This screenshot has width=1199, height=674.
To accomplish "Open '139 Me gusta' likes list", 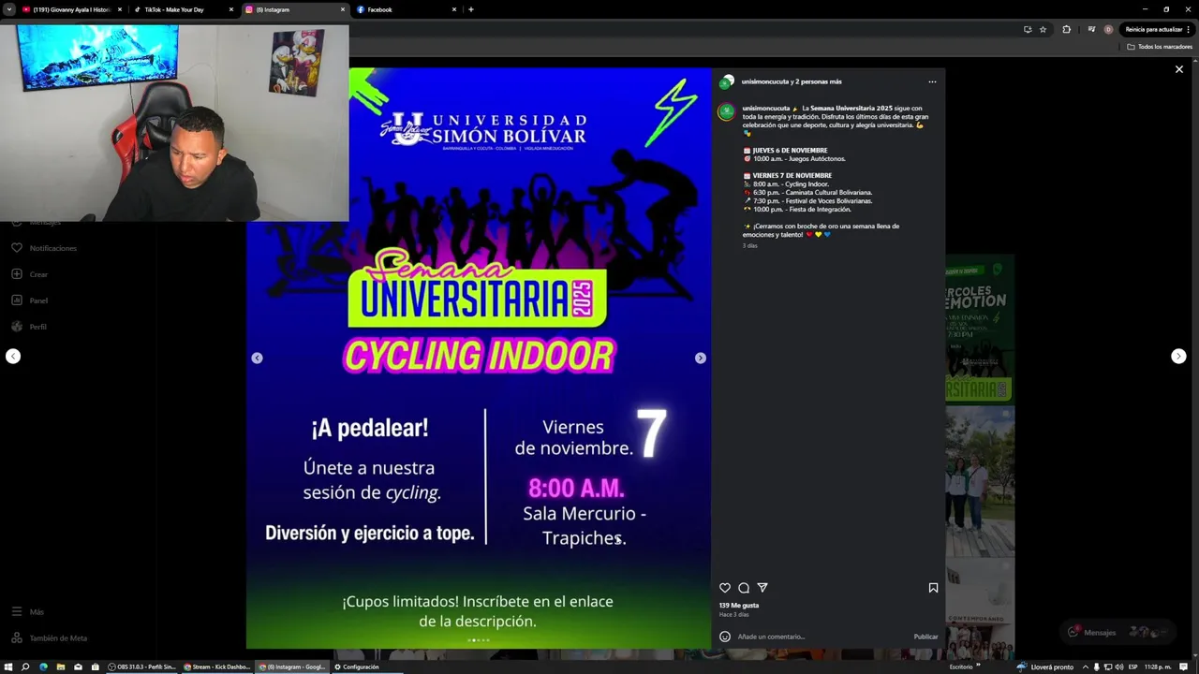I will (x=739, y=606).
